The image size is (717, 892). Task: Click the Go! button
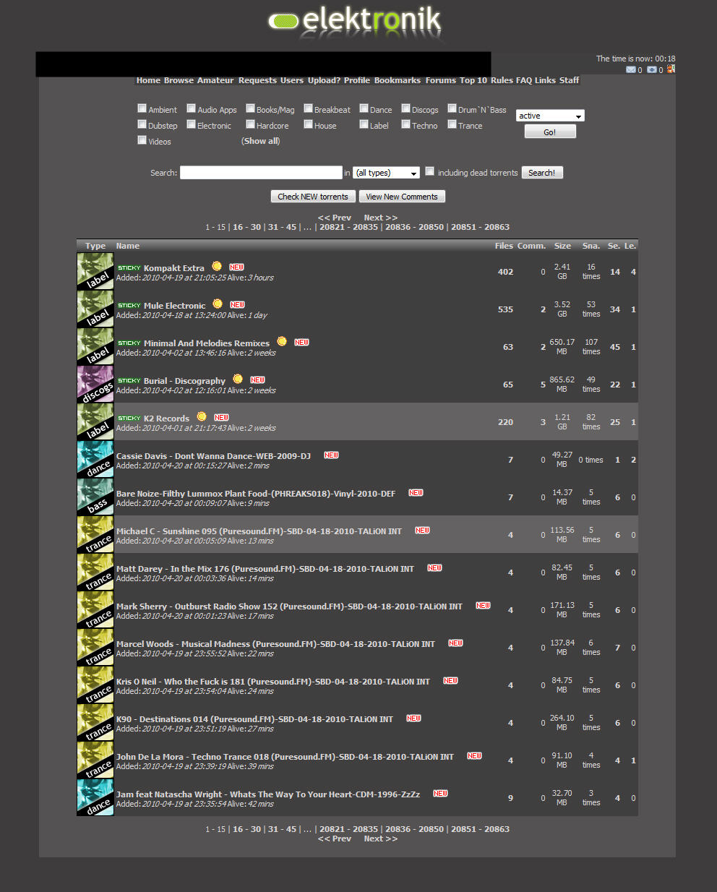click(x=550, y=132)
